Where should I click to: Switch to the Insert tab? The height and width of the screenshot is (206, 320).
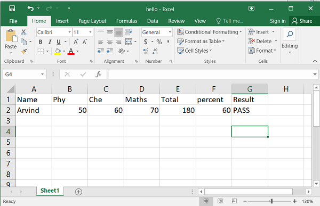coord(62,21)
